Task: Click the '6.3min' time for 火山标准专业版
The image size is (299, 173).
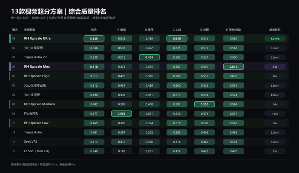Action: (275, 85)
